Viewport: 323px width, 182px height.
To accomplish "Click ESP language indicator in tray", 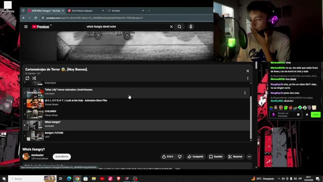I will click(300, 179).
